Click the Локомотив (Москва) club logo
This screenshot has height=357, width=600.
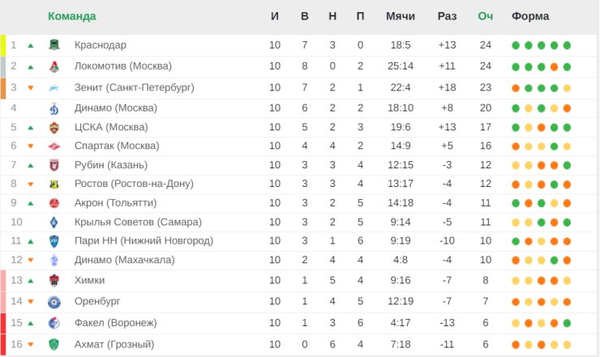[x=54, y=66]
